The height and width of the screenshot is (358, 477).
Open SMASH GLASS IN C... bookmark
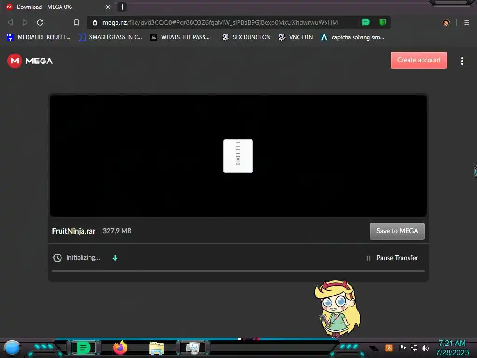tap(110, 37)
